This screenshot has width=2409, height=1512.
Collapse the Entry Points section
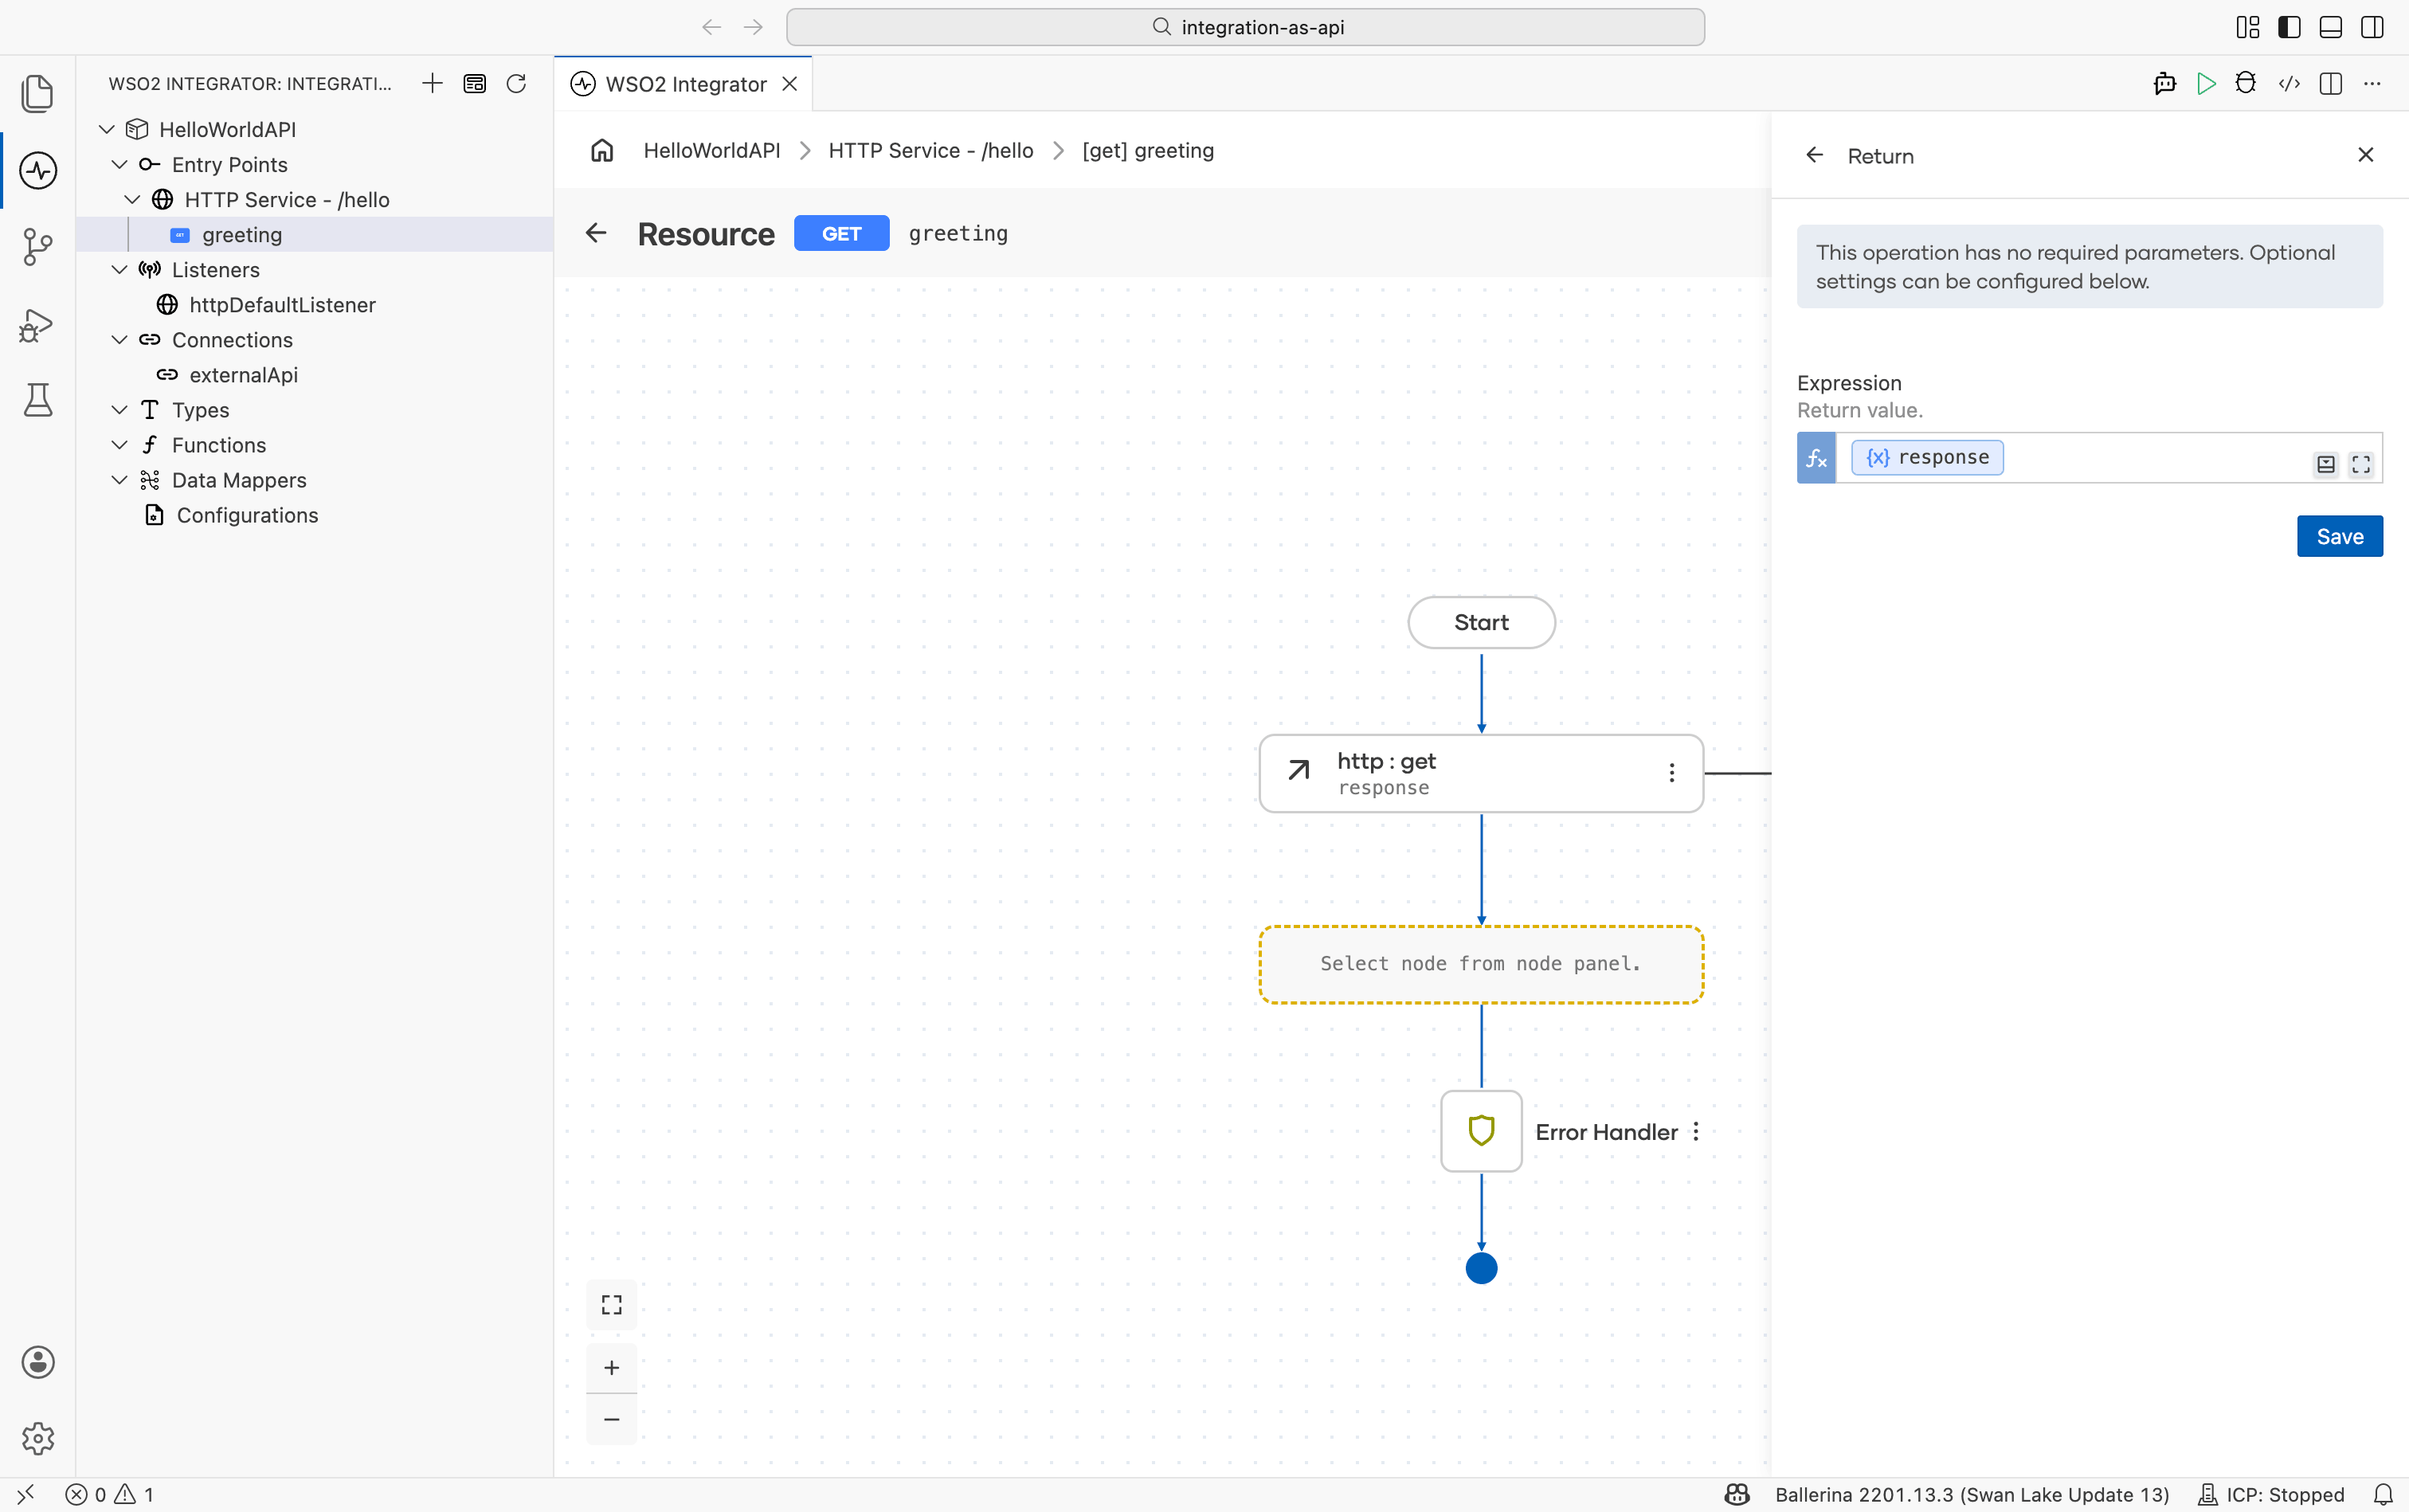coord(120,164)
